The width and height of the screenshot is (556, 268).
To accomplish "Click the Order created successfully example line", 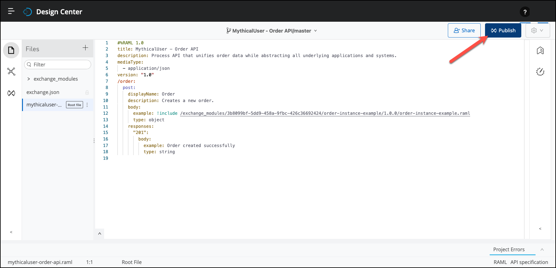I will point(189,145).
